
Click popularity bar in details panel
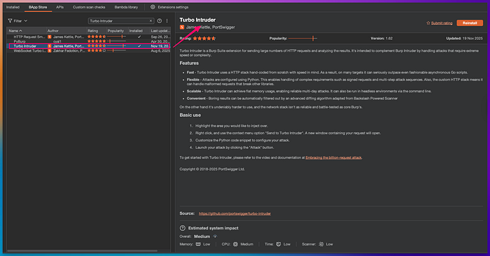point(302,38)
